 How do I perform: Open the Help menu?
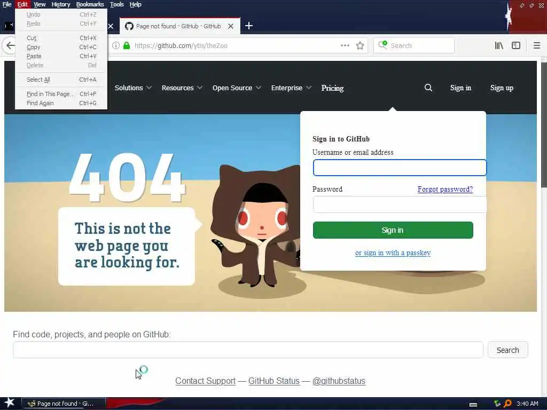[x=135, y=4]
